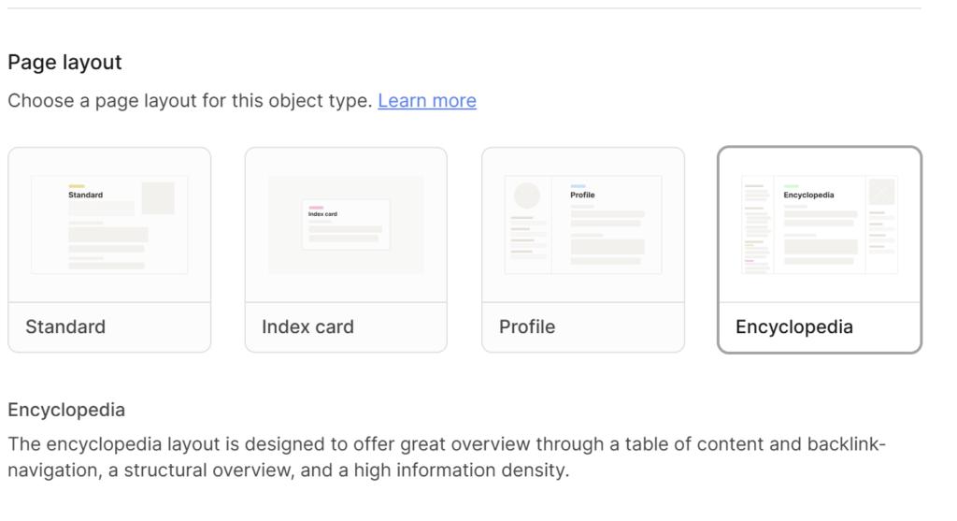Click the "Choose a page layout" instruction text

(x=190, y=101)
